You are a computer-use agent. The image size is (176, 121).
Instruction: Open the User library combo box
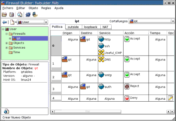coord(33,22)
